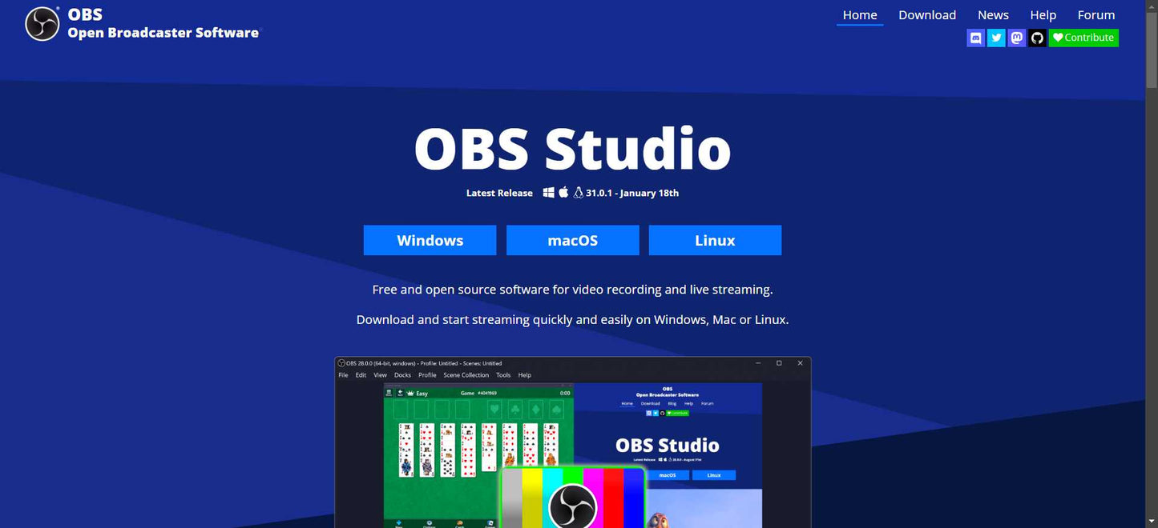Image resolution: width=1158 pixels, height=528 pixels.
Task: Click the large blue macOS download button
Action: 572,240
